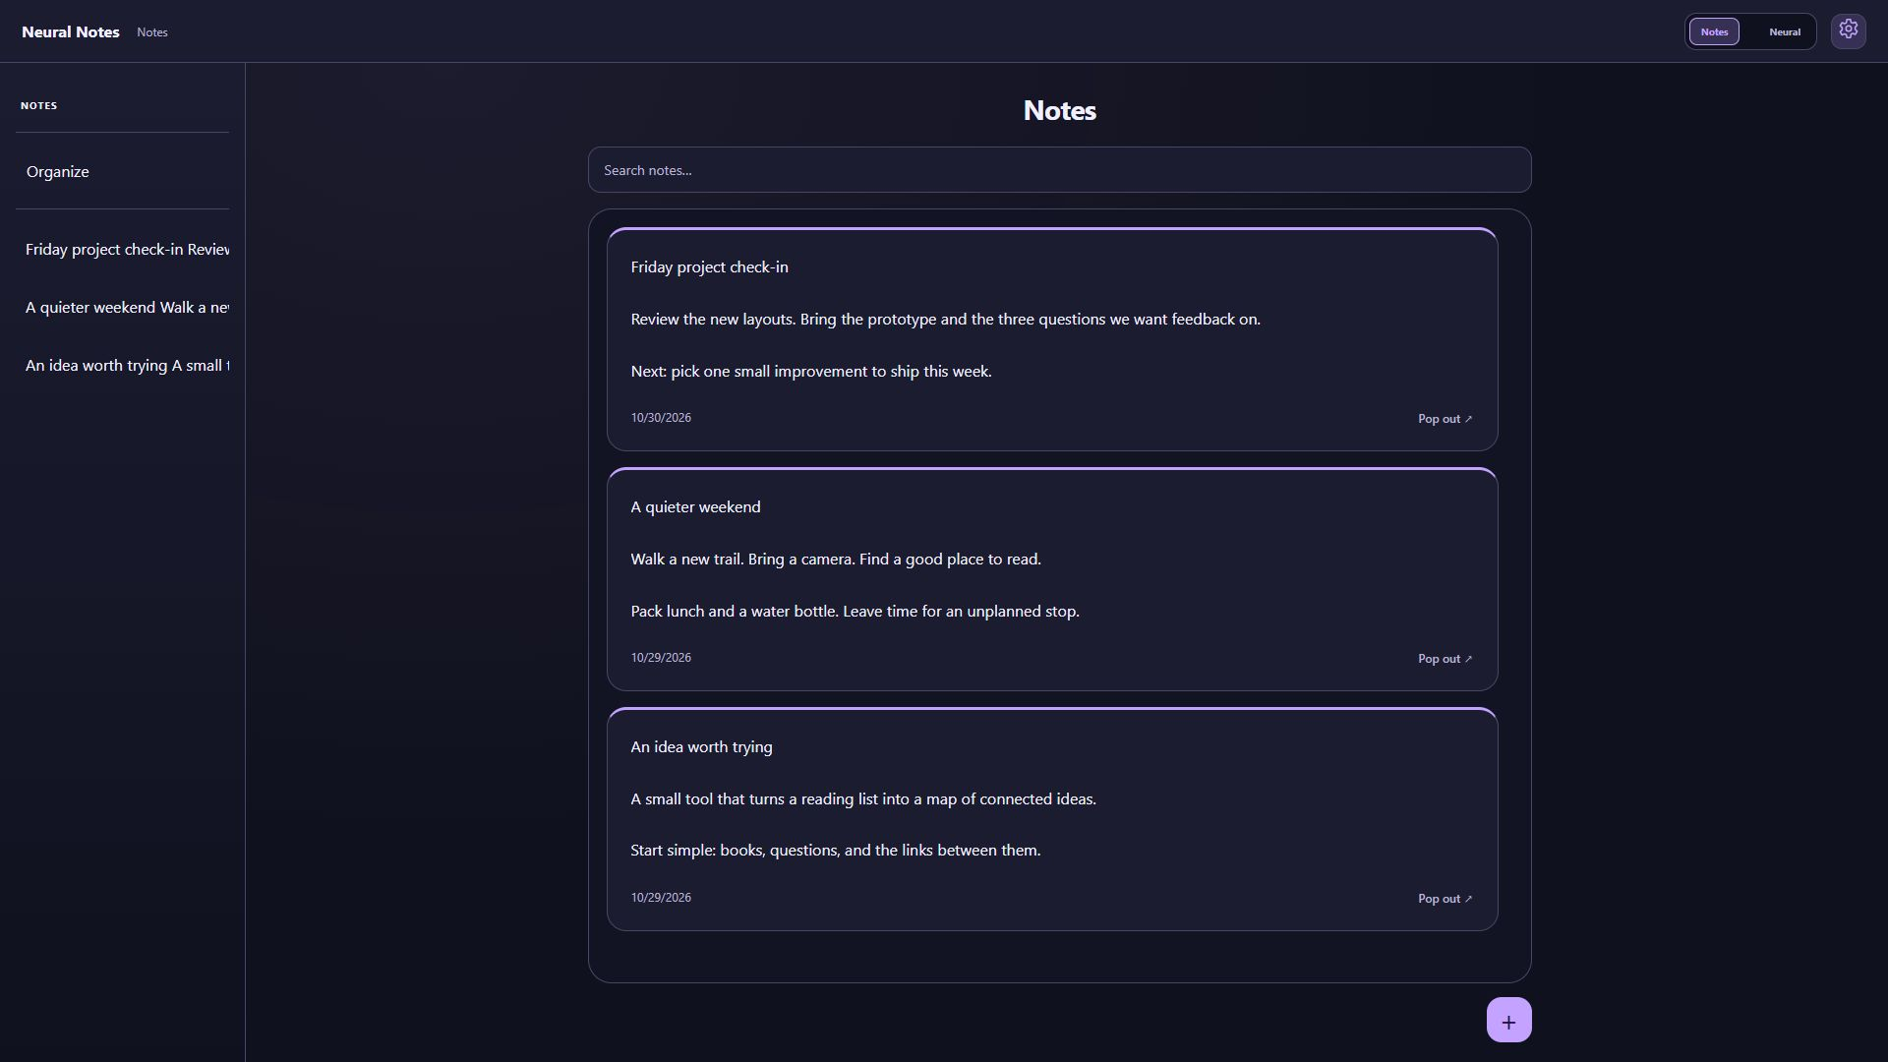Open the A quieter weekend card title
Image resolution: width=1888 pixels, height=1062 pixels.
coord(695,507)
